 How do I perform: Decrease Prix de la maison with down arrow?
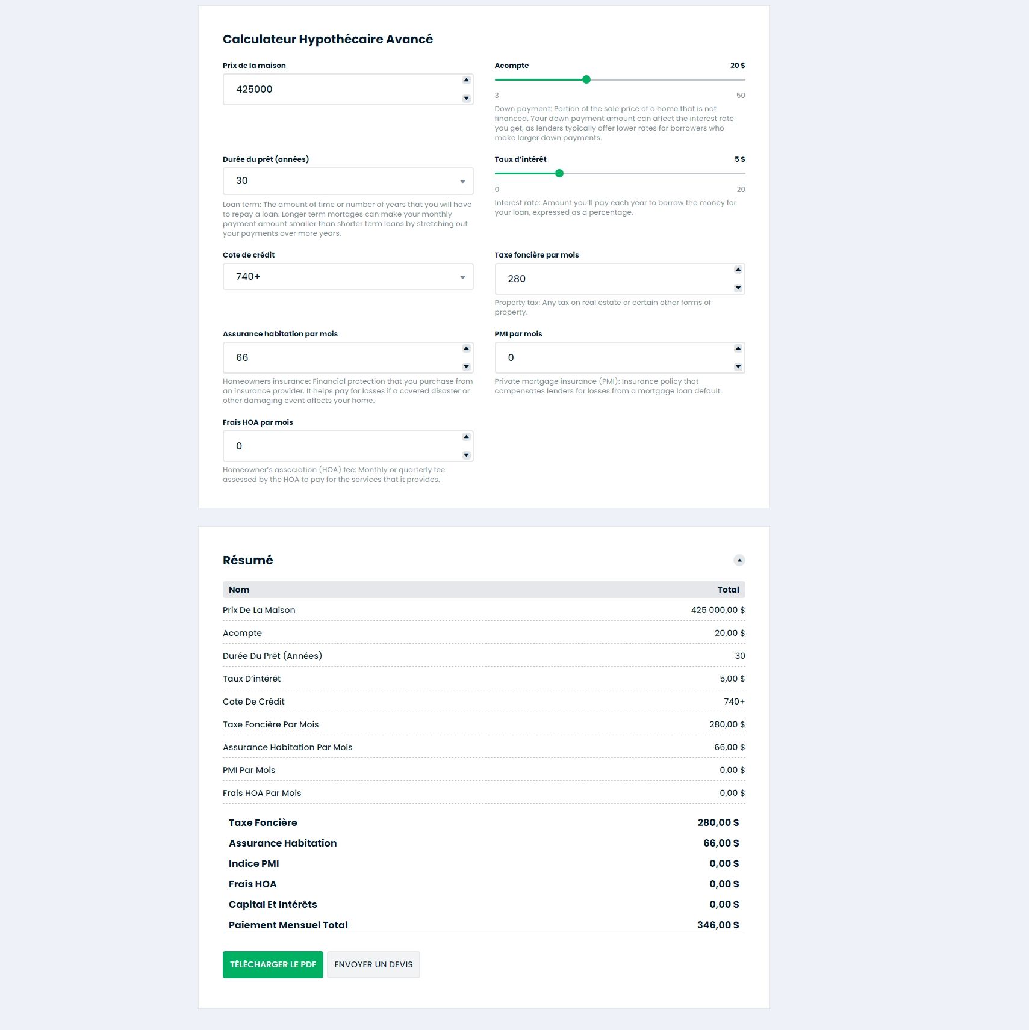(466, 99)
